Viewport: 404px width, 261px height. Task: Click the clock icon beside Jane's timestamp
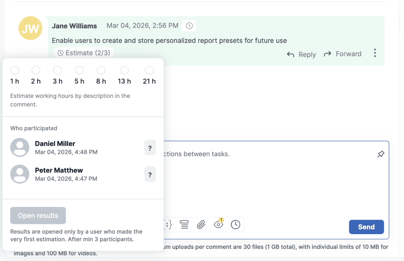[x=189, y=25]
